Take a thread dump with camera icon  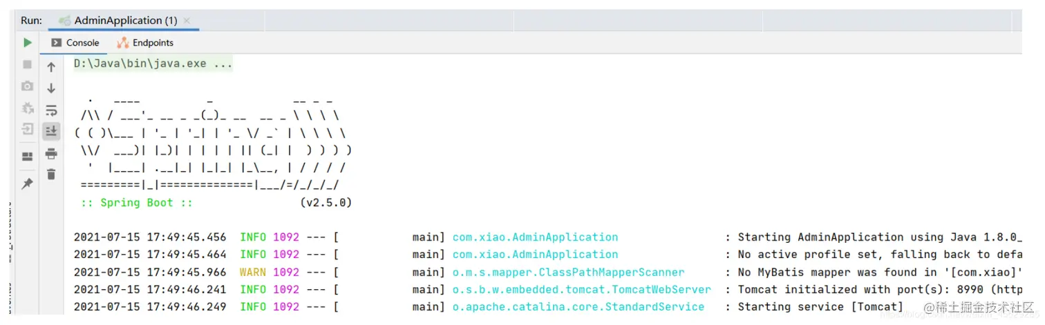pyautogui.click(x=28, y=86)
